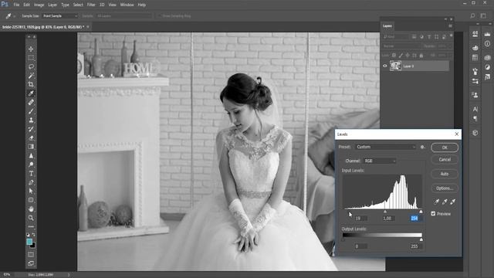This screenshot has height=278, width=494.
Task: Toggle layer filtering switch in Layers panel
Action: click(x=451, y=36)
